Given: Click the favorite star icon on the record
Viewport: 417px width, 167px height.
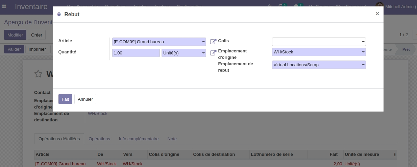Looking at the screenshot, I should tap(38, 74).
